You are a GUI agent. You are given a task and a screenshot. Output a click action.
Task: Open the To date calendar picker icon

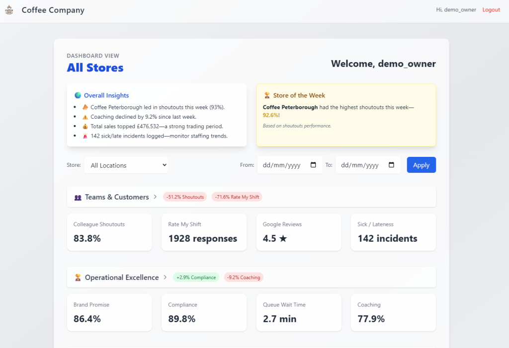coord(392,165)
